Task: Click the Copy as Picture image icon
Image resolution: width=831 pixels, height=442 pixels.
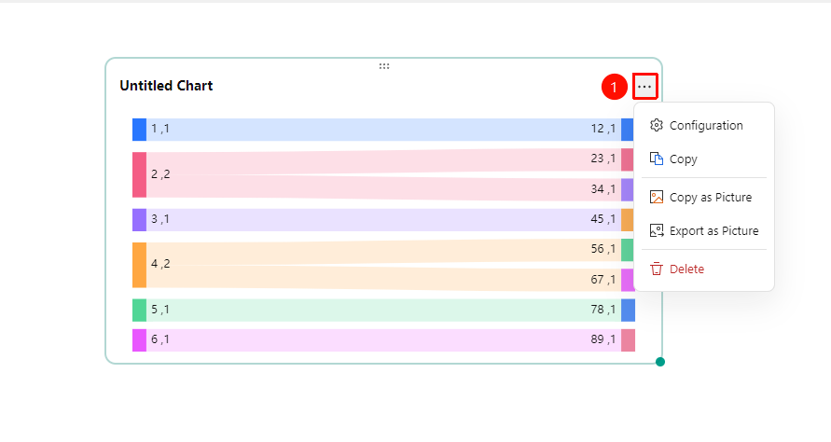Action: click(656, 197)
